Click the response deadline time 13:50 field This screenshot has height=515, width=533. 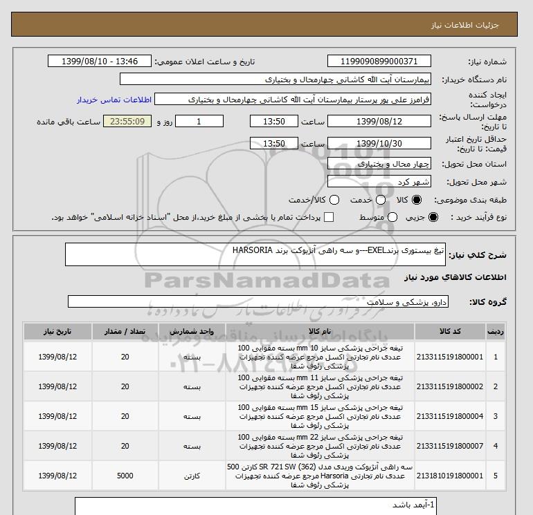[273, 121]
